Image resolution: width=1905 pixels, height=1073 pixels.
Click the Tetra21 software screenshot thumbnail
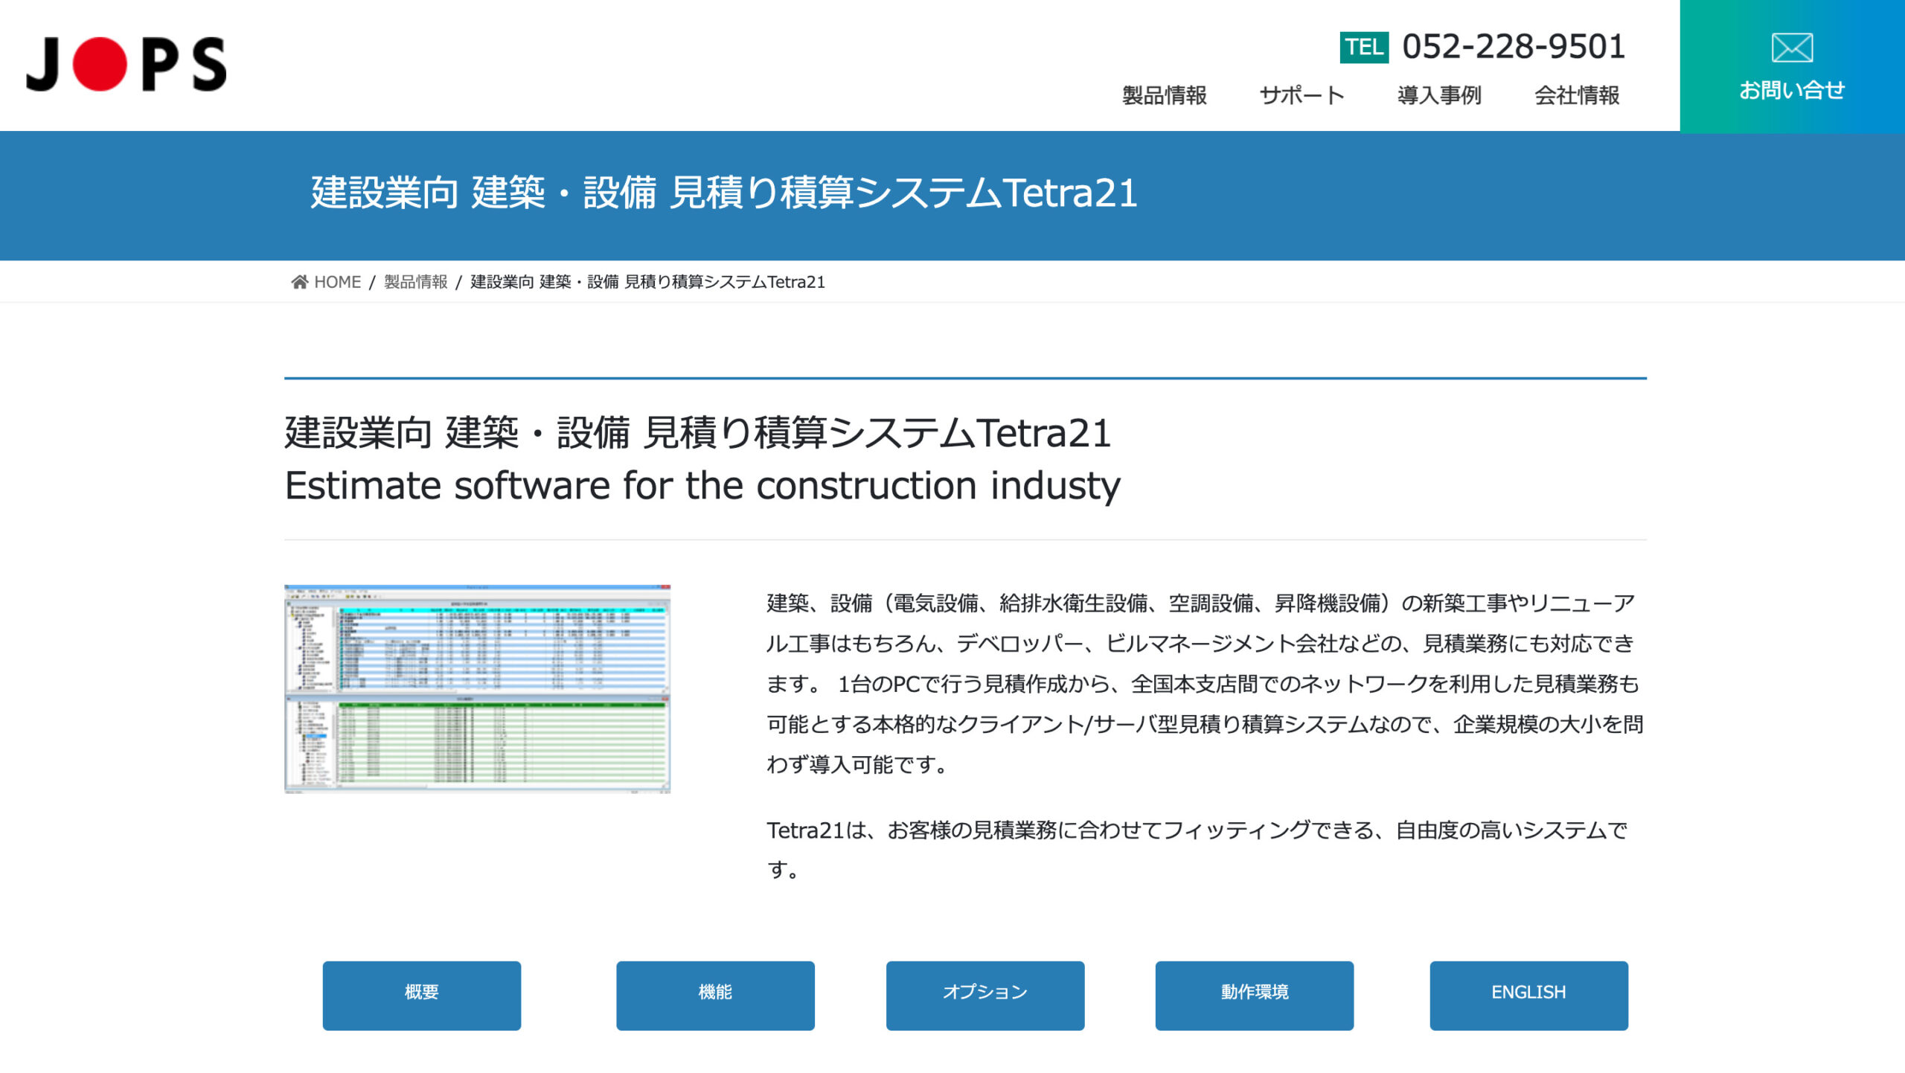tap(477, 689)
